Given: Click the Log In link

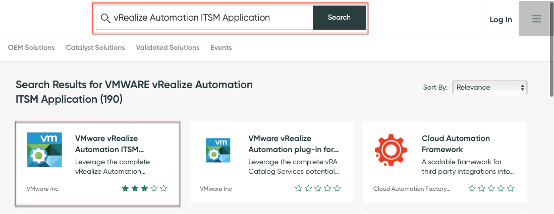Looking at the screenshot, I should pos(501,20).
